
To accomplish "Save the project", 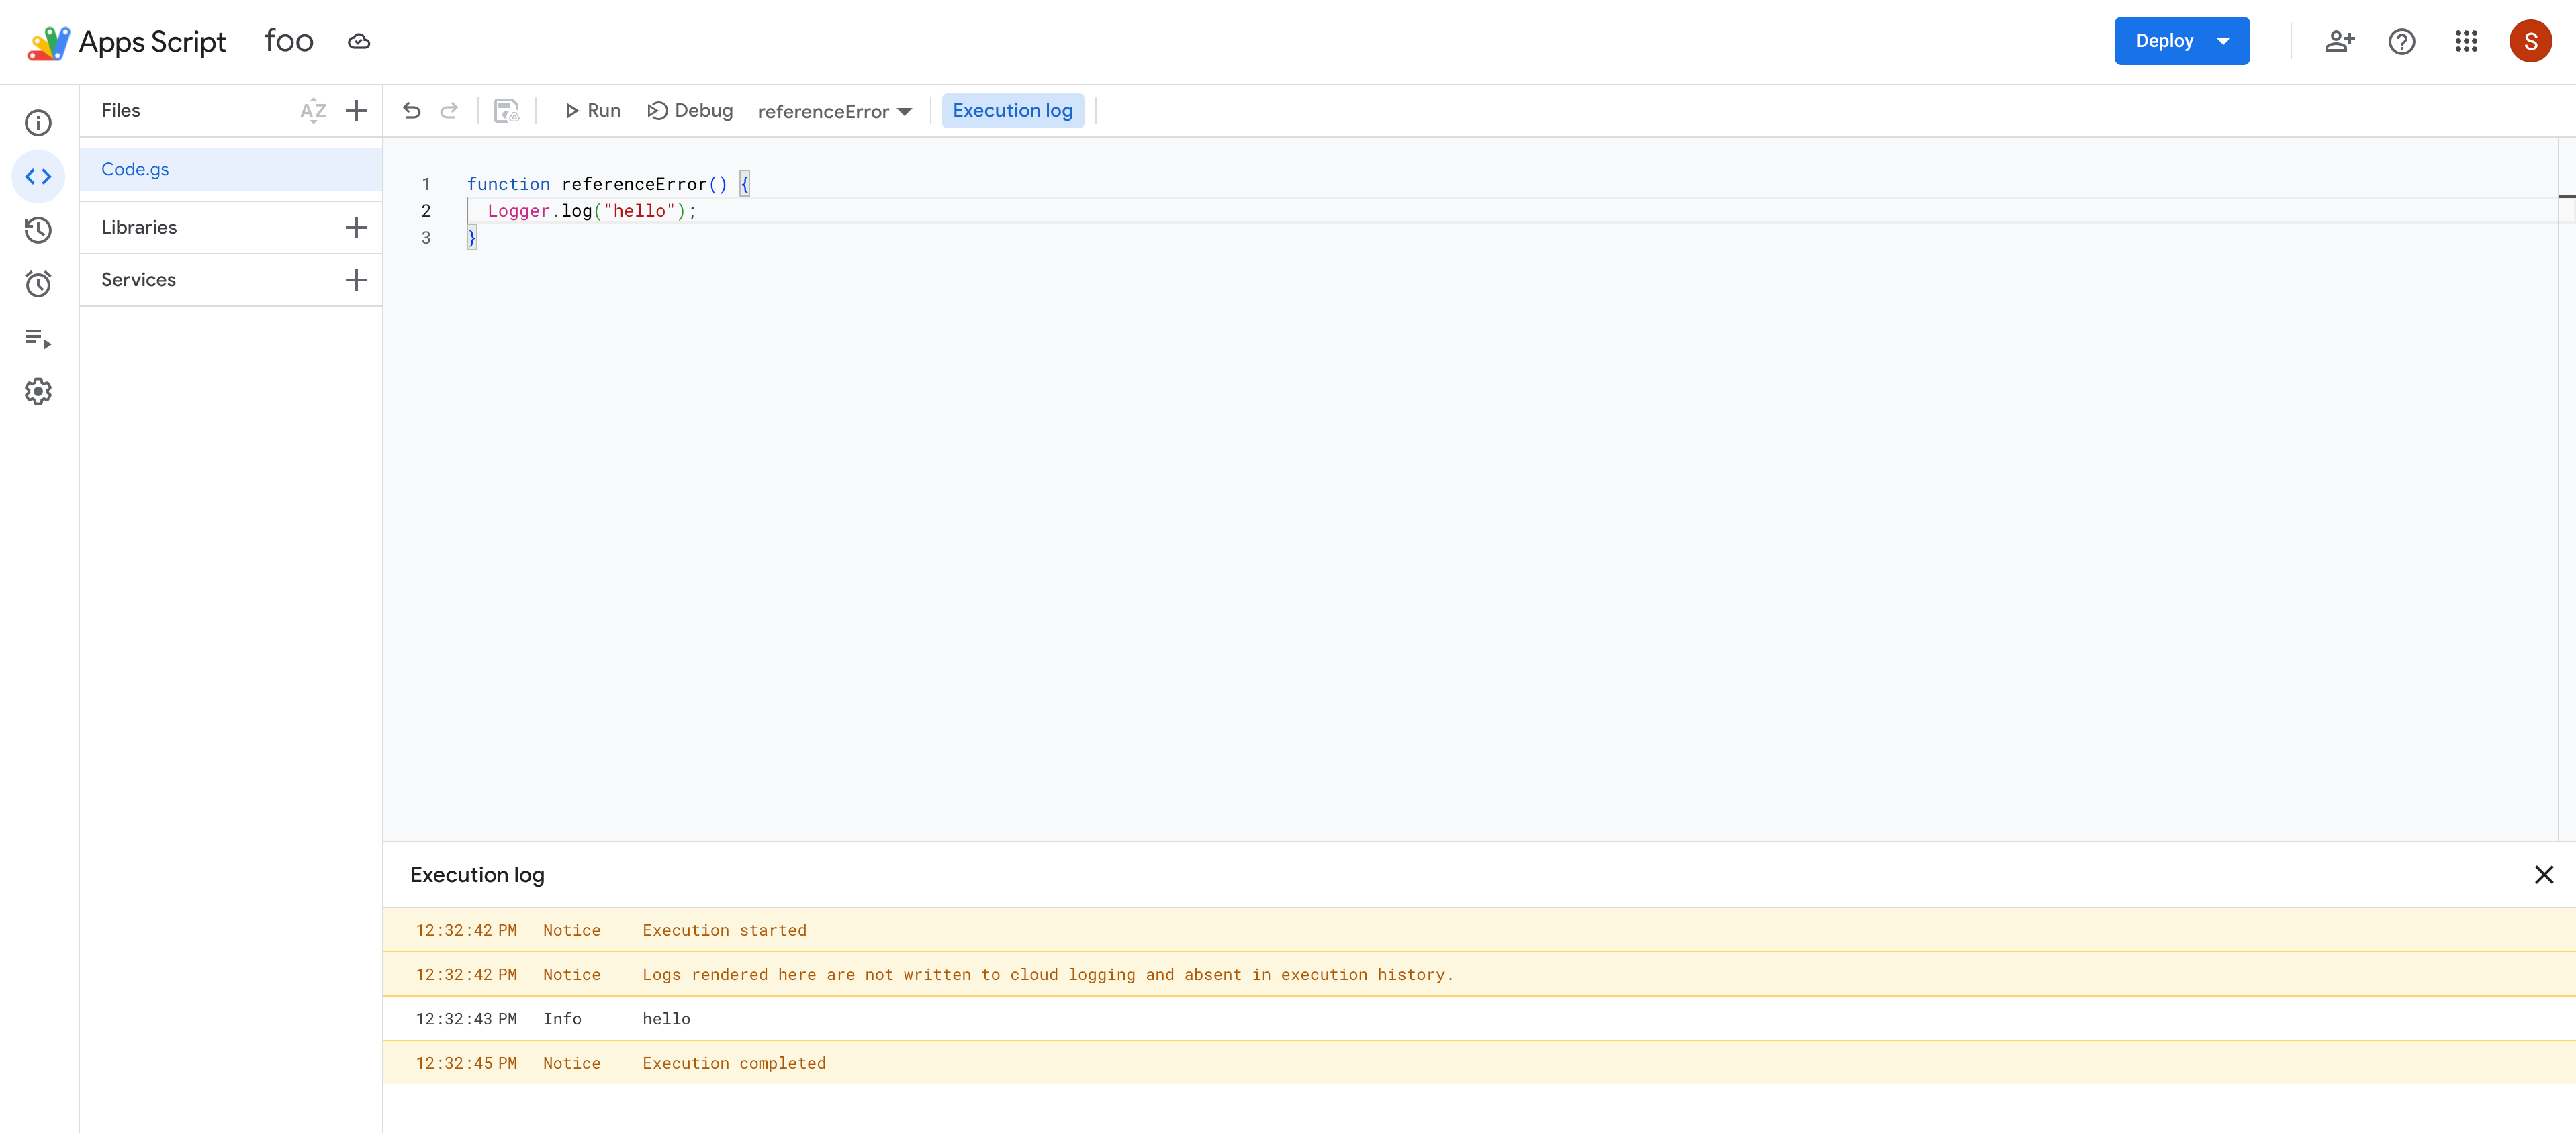I will [506, 111].
